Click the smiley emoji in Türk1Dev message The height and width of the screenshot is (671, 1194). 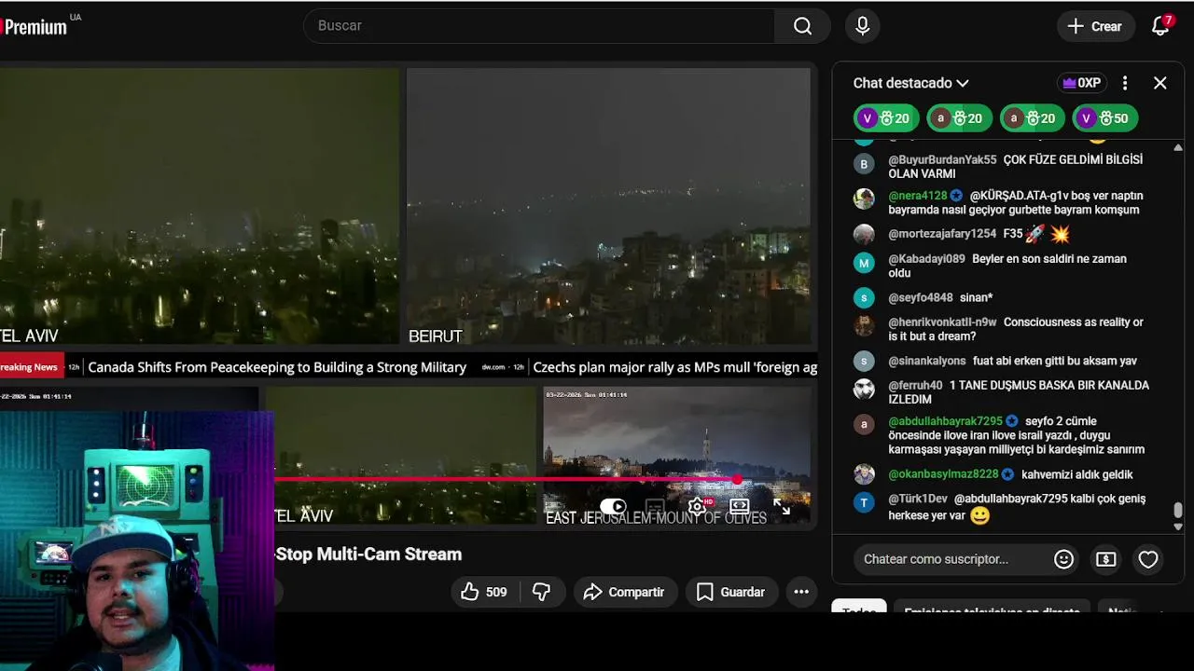(979, 515)
